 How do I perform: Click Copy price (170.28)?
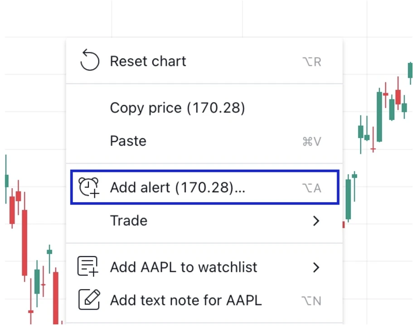pos(178,107)
